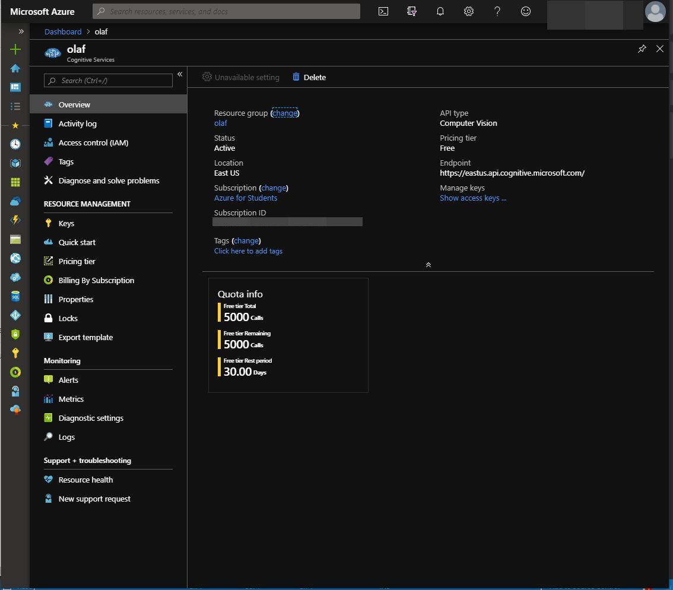673x590 pixels.
Task: Open the Azure for Students subscription link
Action: pos(246,198)
